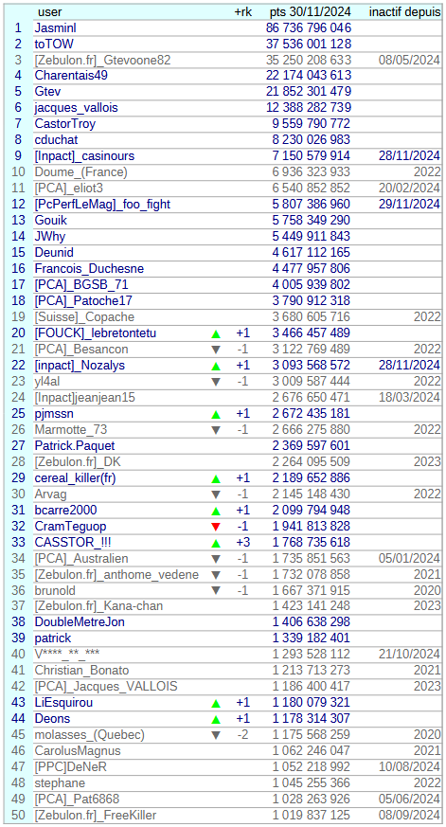The width and height of the screenshot is (446, 827).
Task: Click user Christian_Bonato
Action: (x=81, y=671)
